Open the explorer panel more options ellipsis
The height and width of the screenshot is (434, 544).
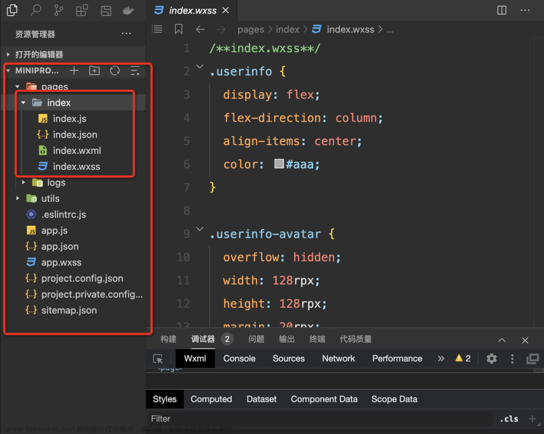click(x=126, y=34)
